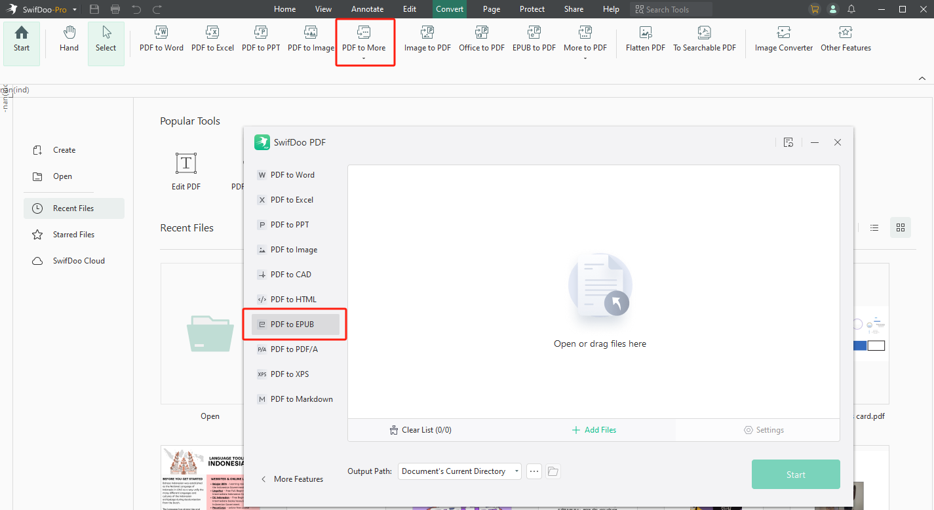The image size is (934, 510).
Task: Click the Redo arrow icon
Action: [x=157, y=9]
